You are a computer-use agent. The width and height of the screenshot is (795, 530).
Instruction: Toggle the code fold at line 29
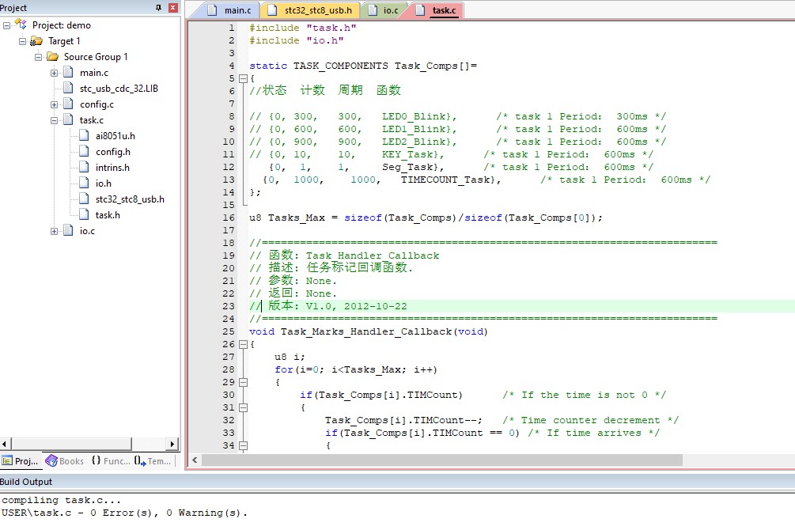tap(242, 382)
